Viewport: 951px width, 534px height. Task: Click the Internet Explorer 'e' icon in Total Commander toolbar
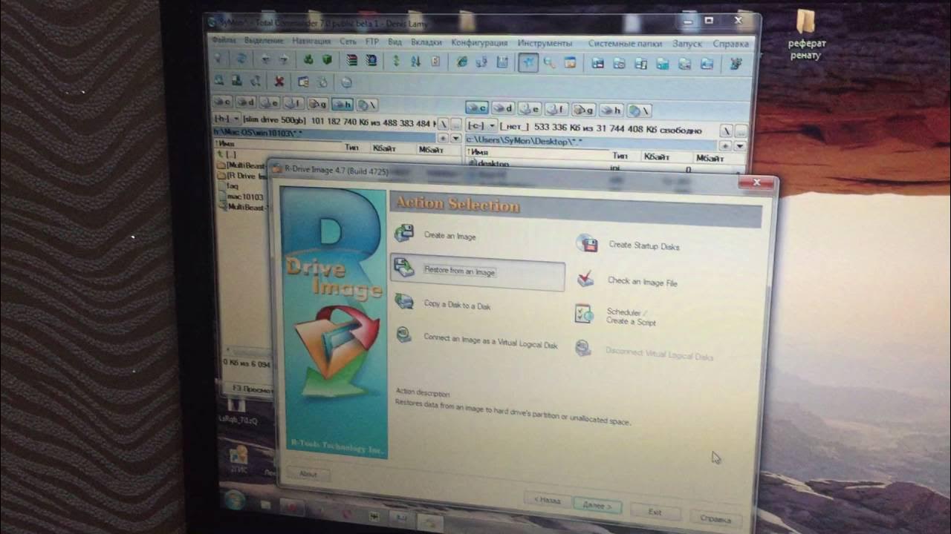(462, 62)
